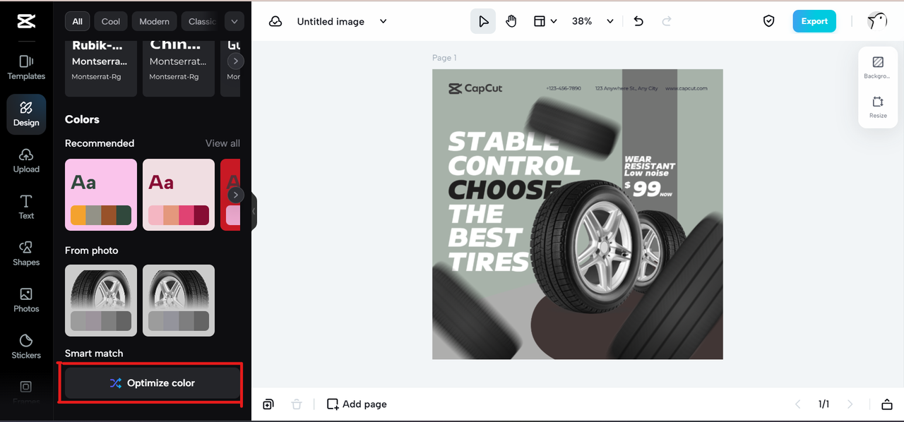Click the duplicate page icon
Image resolution: width=904 pixels, height=422 pixels.
coord(268,404)
